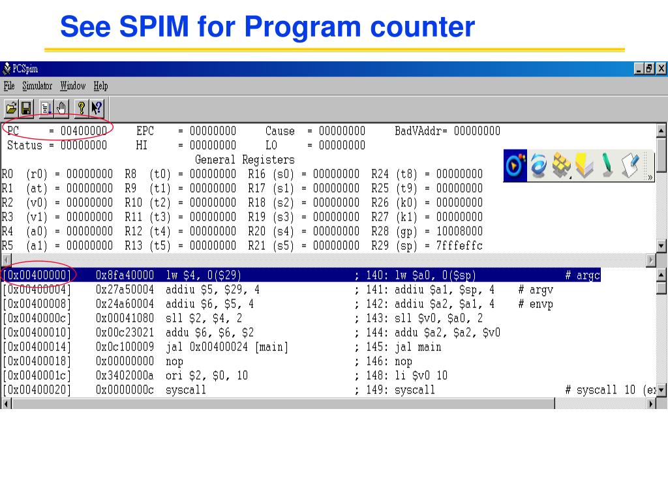Viewport: 668px width, 501px height.
Task: Click the R28 (gp) value 10008000
Action: [x=459, y=232]
